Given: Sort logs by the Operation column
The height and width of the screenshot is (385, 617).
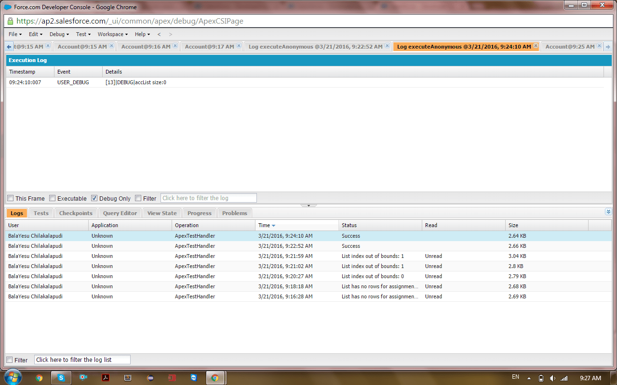Looking at the screenshot, I should pyautogui.click(x=214, y=225).
